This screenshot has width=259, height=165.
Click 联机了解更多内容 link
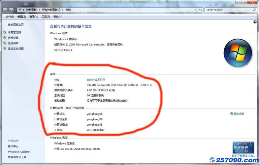point(243,155)
